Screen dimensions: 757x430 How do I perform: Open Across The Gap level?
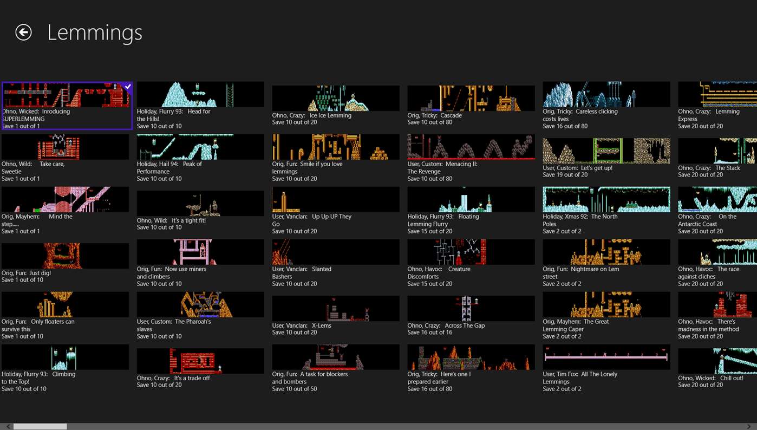click(x=471, y=316)
